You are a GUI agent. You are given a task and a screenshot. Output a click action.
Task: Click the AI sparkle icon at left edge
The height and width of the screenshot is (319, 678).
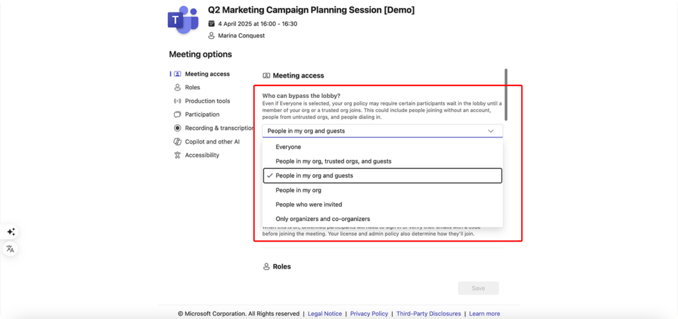[x=11, y=232]
